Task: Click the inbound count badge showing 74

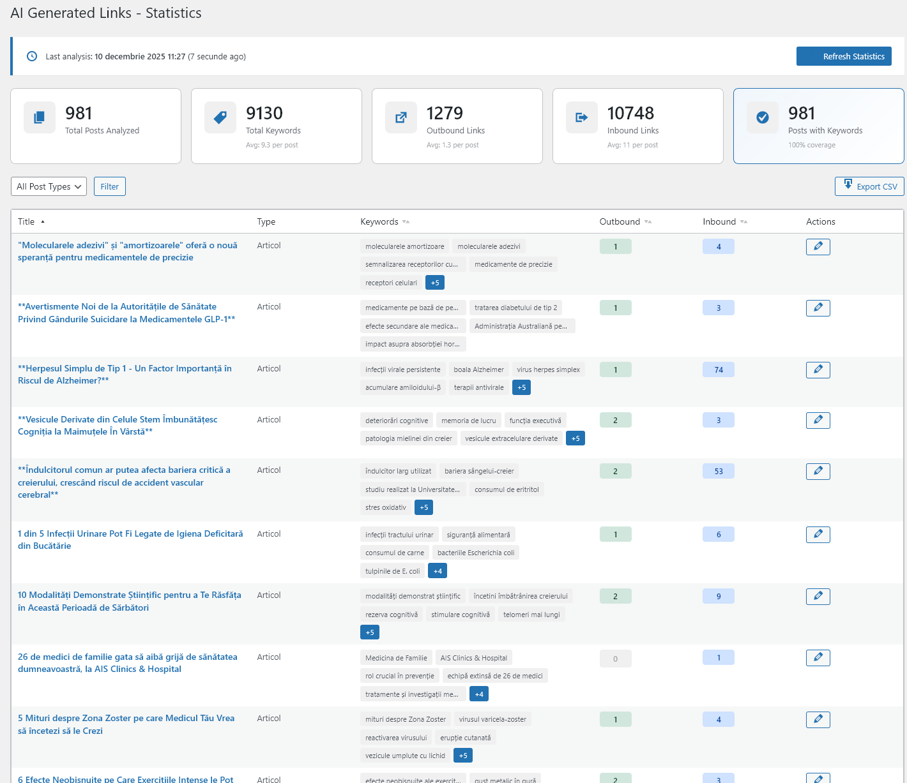Action: tap(718, 369)
